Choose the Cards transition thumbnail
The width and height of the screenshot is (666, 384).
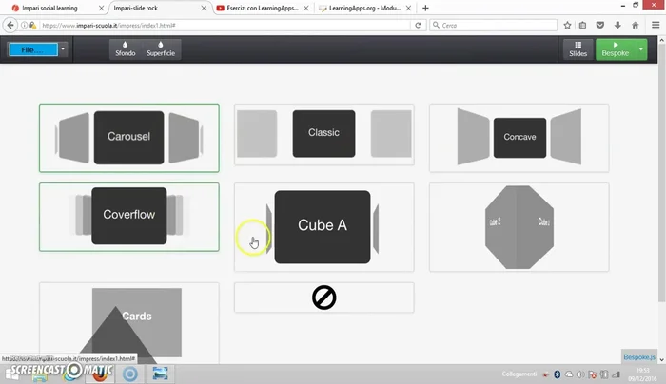(129, 323)
